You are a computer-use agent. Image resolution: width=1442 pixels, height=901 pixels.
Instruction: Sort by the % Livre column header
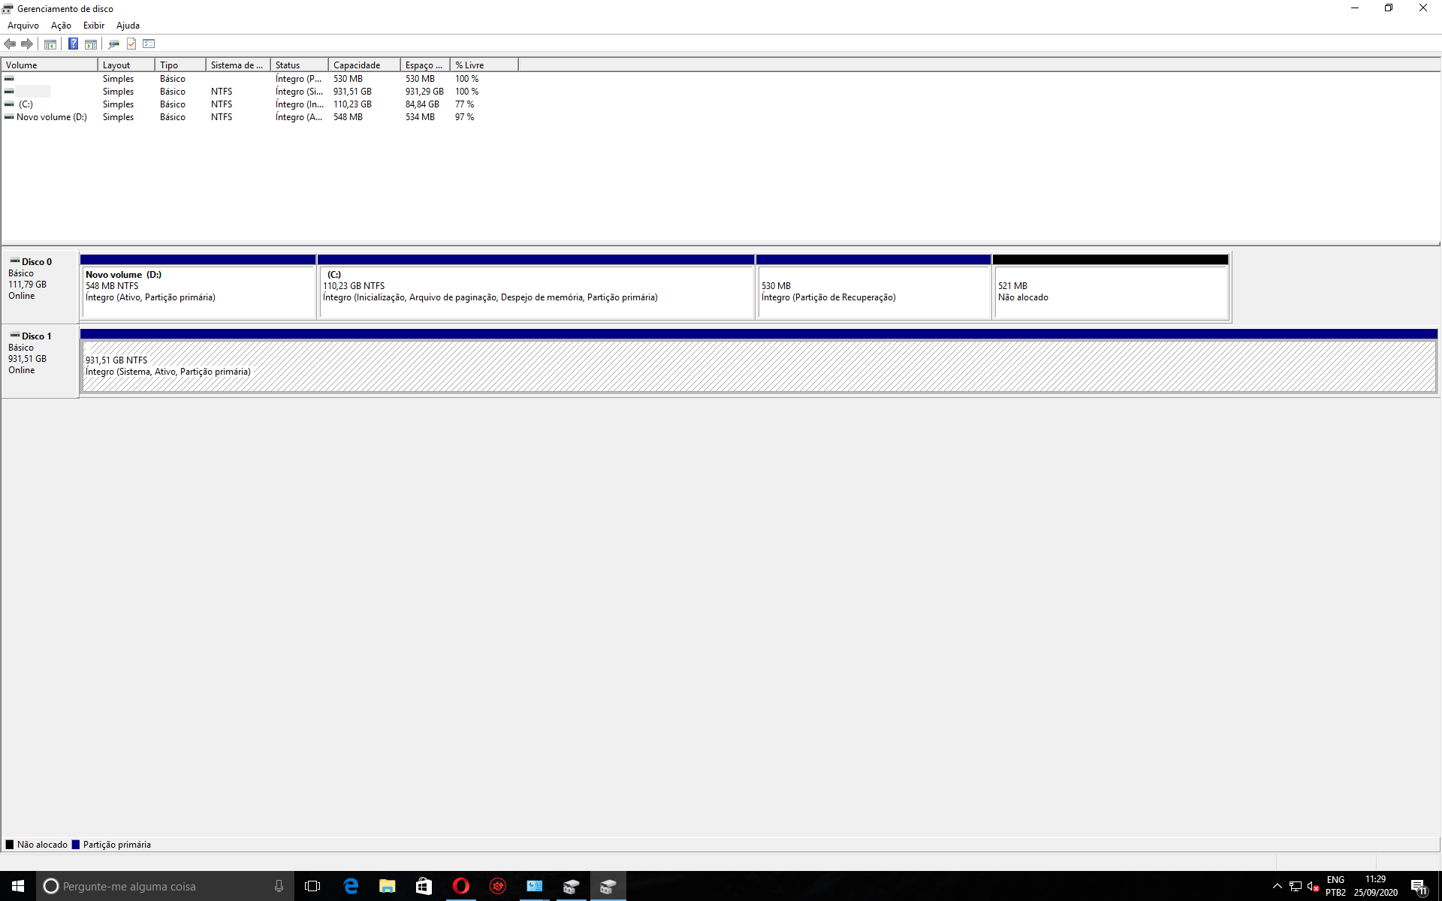484,65
